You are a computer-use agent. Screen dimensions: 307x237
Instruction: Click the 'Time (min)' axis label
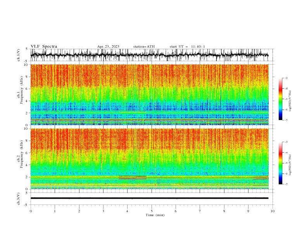pos(155,215)
